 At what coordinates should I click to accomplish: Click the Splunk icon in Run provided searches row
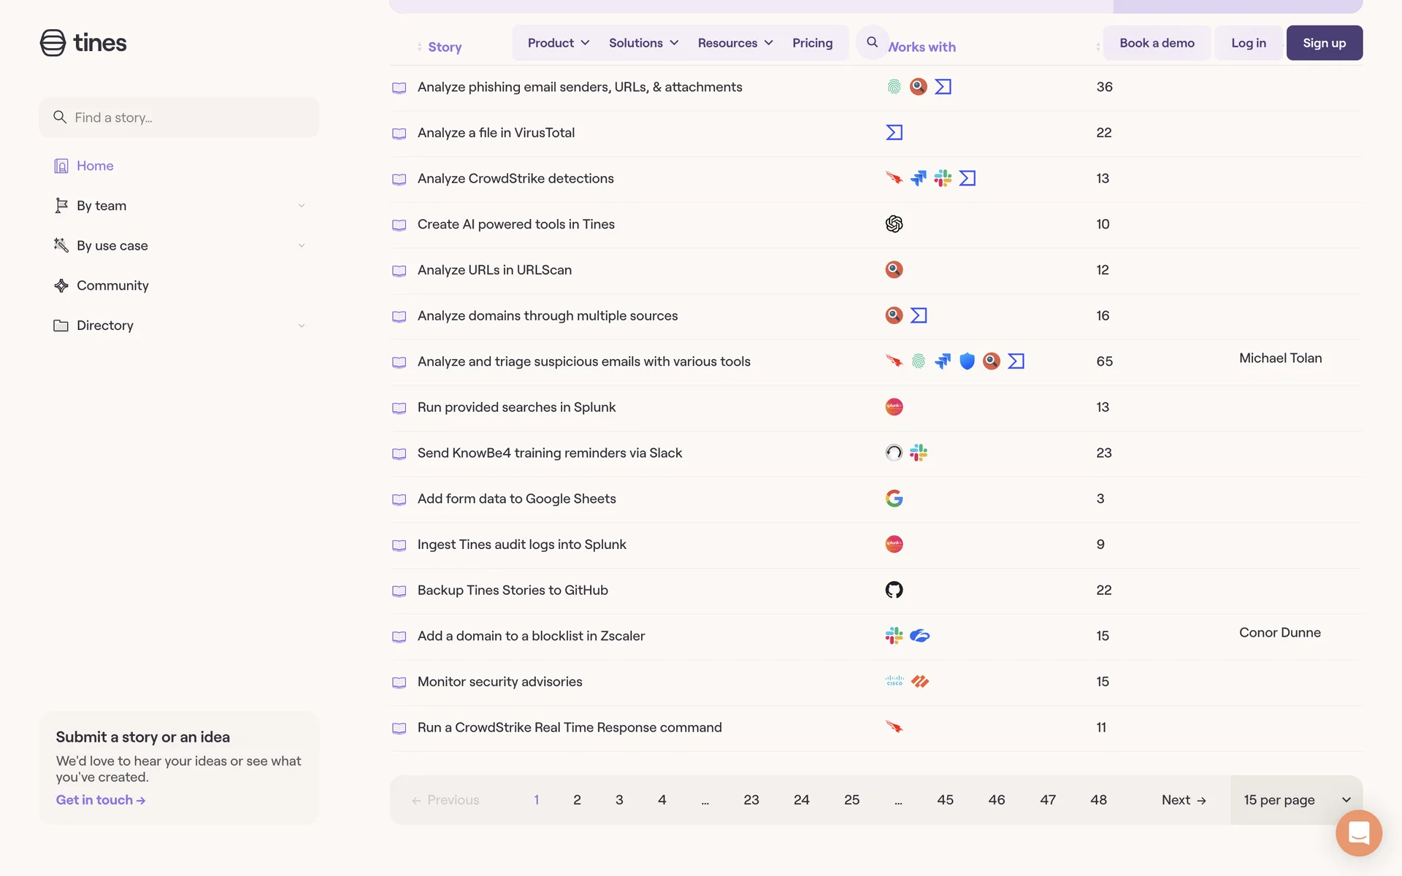click(x=894, y=407)
